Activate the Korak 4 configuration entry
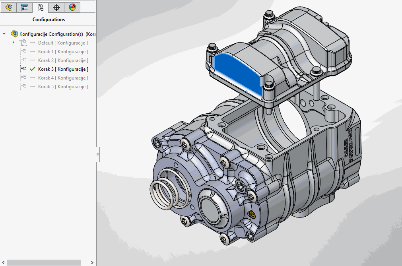This screenshot has height=266, width=402. tap(63, 78)
